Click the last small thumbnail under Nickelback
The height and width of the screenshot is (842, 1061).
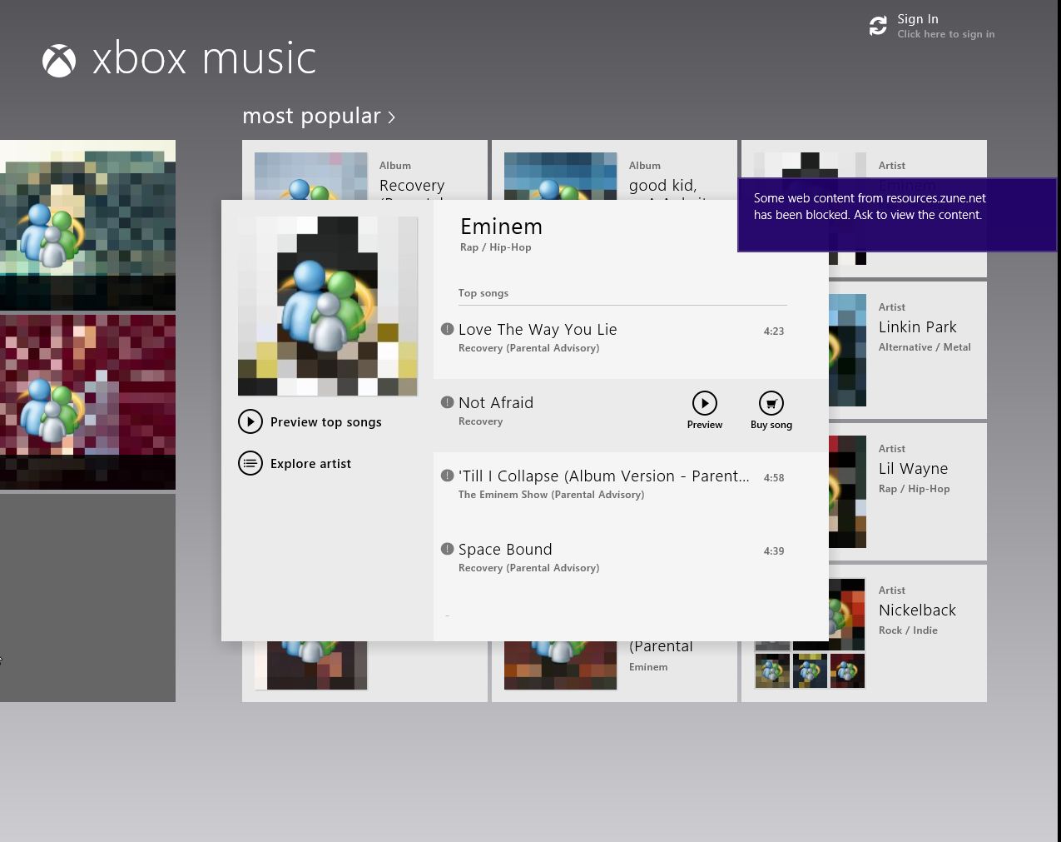pos(847,670)
